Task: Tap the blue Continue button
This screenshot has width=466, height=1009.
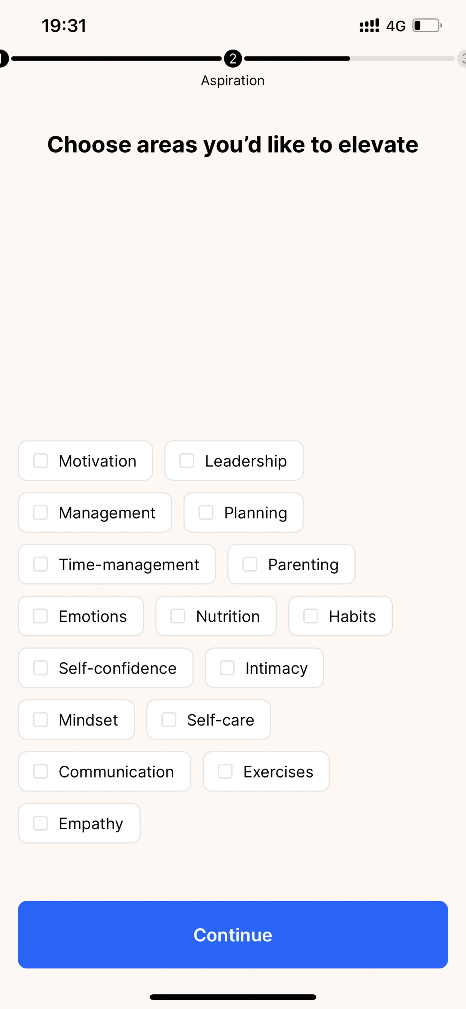Action: [233, 935]
